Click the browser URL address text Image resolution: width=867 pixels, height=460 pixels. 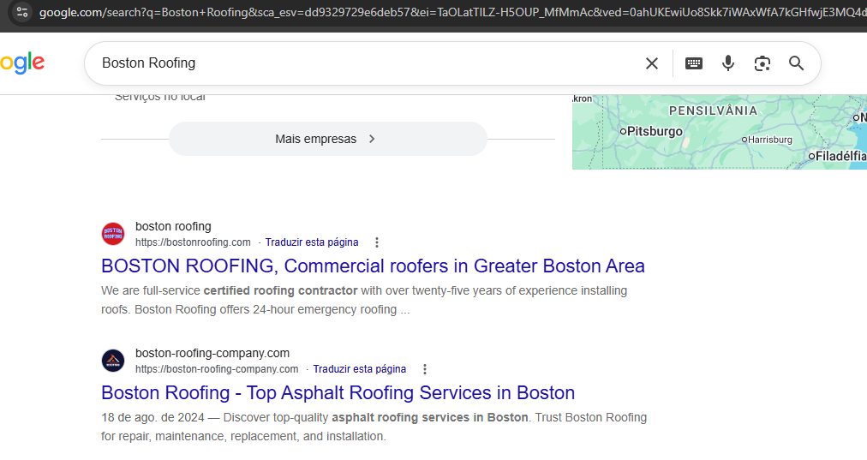(452, 12)
